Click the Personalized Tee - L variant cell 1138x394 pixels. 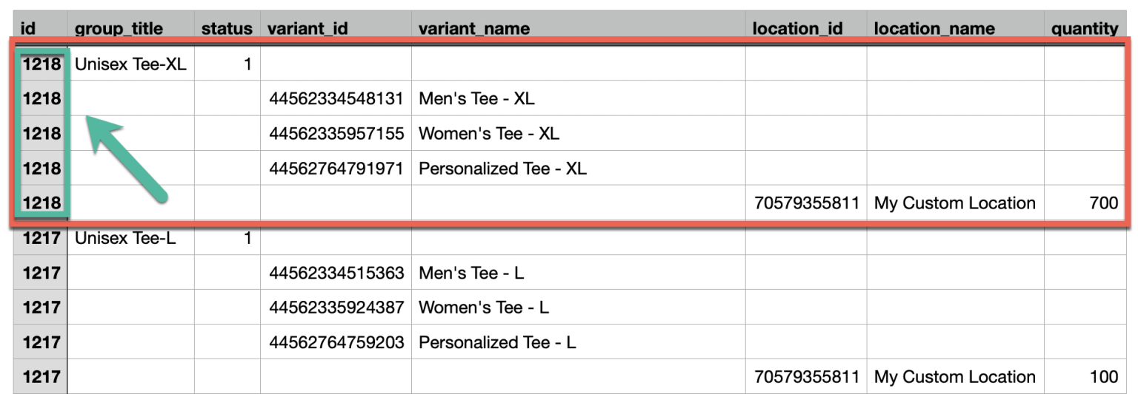(x=497, y=342)
